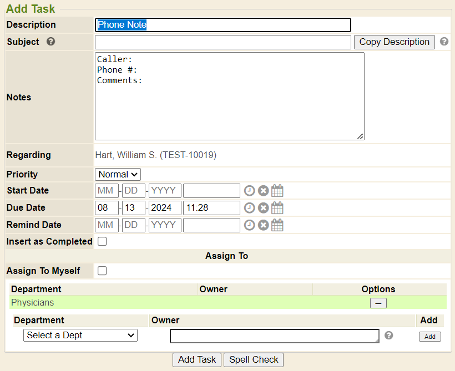Click into the Subject text field
Screen dimensions: 455x371
pos(223,42)
